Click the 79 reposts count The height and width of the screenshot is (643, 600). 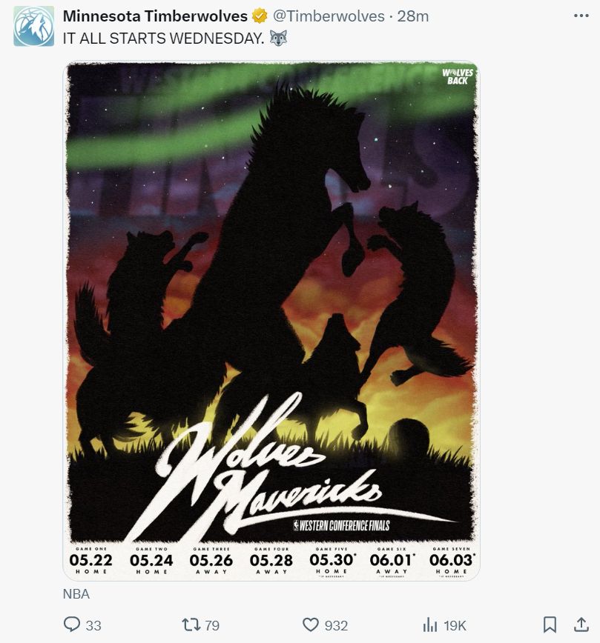click(x=212, y=625)
